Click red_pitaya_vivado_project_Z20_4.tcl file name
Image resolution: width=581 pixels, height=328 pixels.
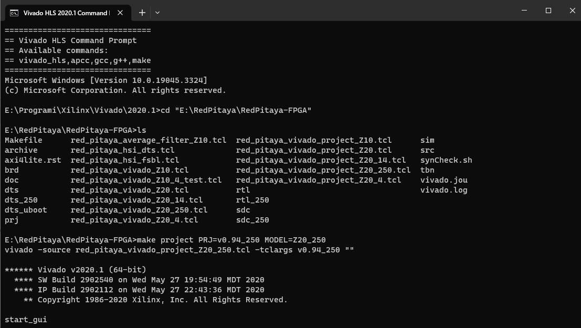click(x=319, y=181)
